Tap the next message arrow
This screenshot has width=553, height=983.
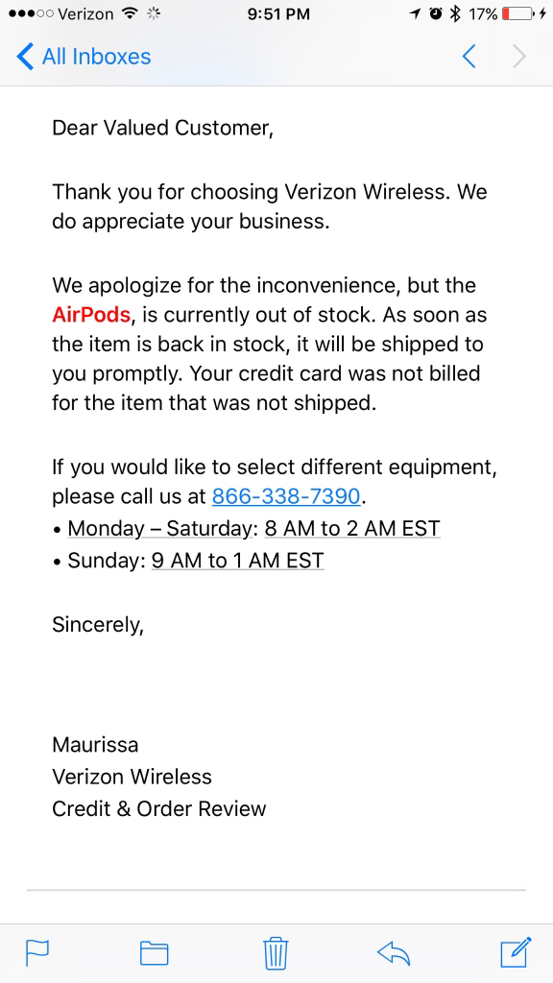tap(519, 57)
